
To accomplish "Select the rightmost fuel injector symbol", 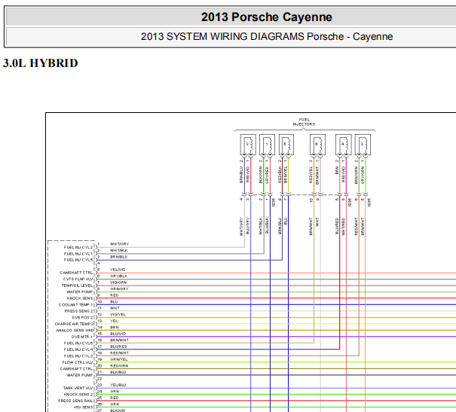I will 363,145.
